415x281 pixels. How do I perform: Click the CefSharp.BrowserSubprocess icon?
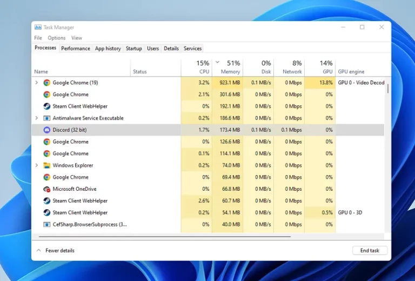[47, 224]
